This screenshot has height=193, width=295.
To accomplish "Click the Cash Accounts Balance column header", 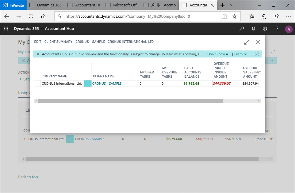I will (193, 72).
